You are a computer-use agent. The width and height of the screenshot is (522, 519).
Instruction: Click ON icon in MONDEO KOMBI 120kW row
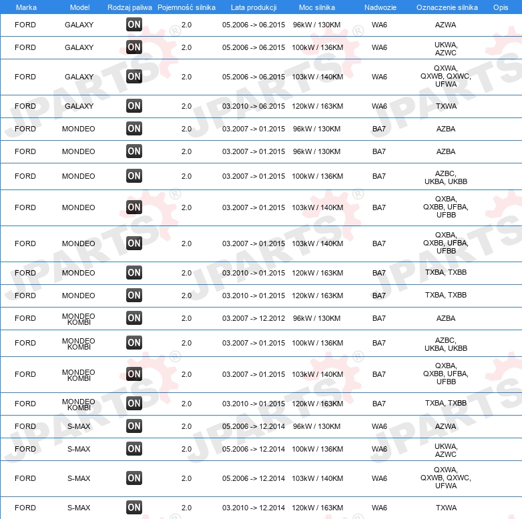click(134, 404)
